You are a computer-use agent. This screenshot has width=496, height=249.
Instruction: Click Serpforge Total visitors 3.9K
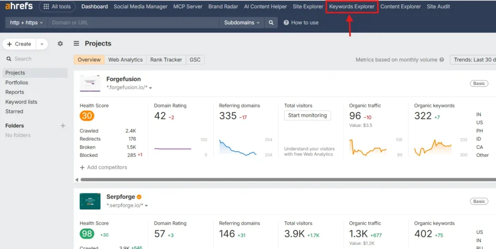point(294,234)
